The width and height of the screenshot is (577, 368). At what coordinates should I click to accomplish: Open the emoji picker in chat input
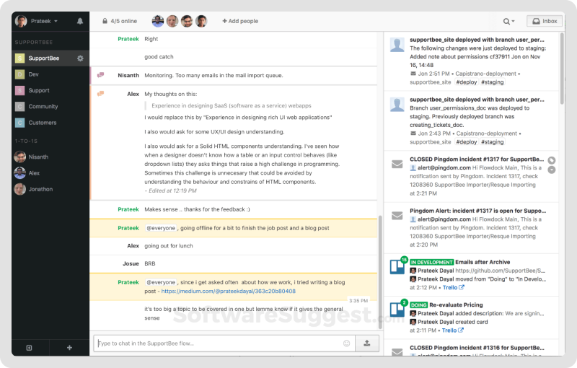346,343
